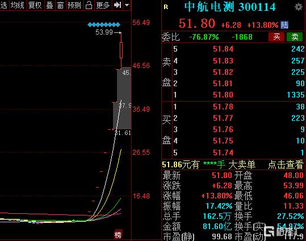The height and width of the screenshot is (241, 306).
Task: Click the jump-to-end arrow icon
Action: tap(118, 5)
